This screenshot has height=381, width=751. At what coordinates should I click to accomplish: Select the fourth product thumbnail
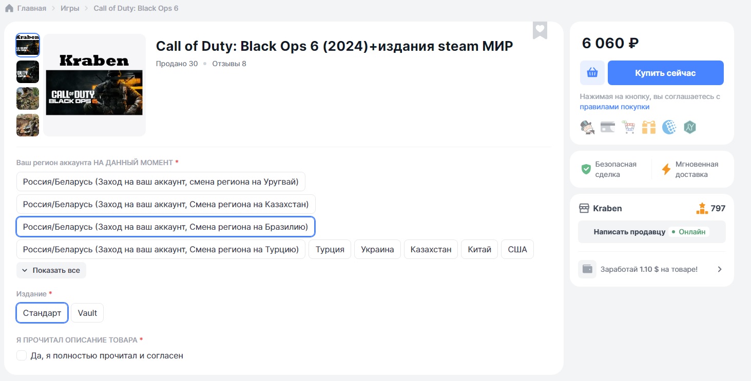[x=28, y=125]
